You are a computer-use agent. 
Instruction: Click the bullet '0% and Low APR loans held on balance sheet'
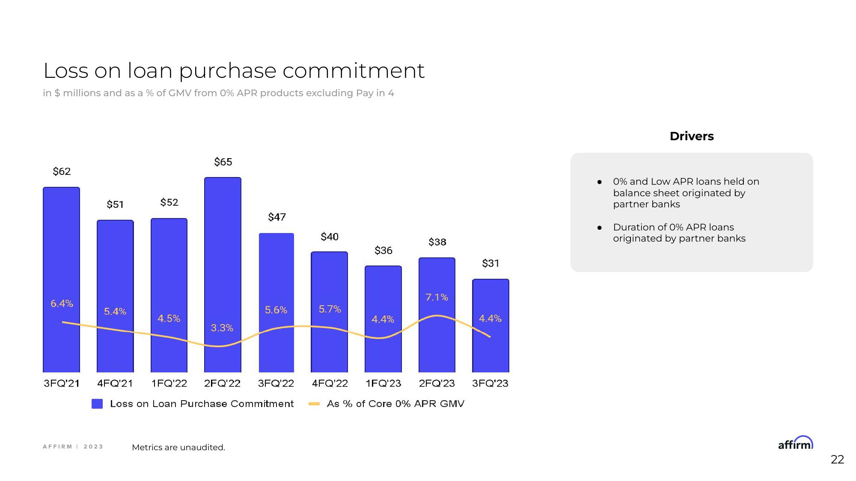[x=686, y=193]
